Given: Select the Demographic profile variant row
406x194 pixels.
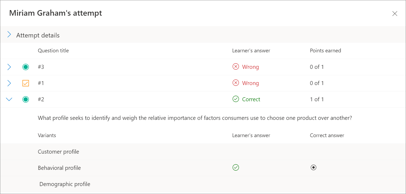Looking at the screenshot, I should tap(203, 184).
